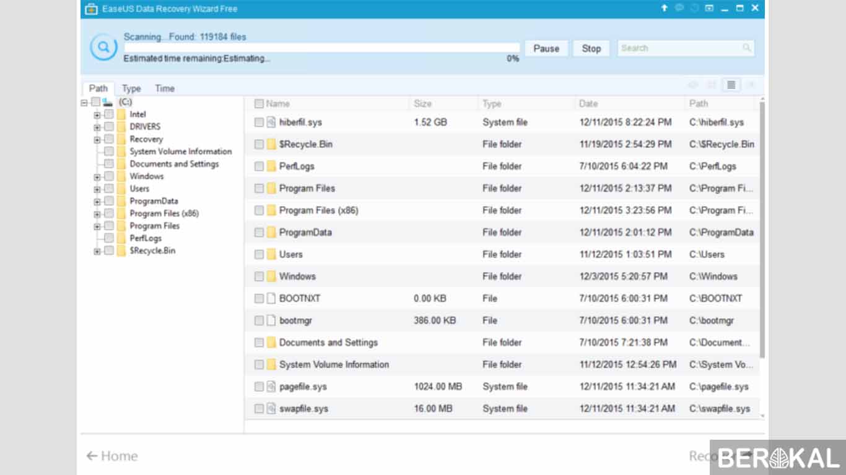Click the preview eye icon above results
846x475 pixels.
[x=692, y=85]
